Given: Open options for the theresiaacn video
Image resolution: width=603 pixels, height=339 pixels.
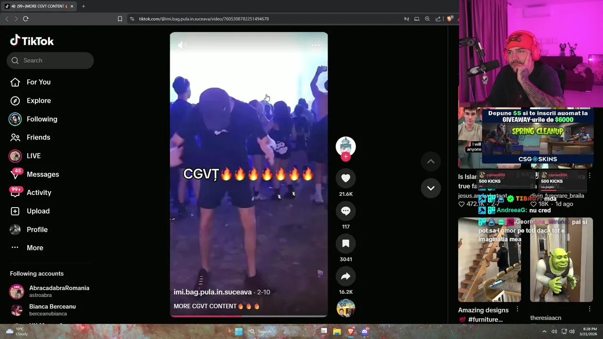Looking at the screenshot, I should pos(589,309).
